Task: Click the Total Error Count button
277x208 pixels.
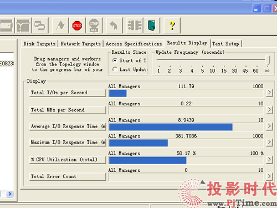Action: (x=68, y=176)
